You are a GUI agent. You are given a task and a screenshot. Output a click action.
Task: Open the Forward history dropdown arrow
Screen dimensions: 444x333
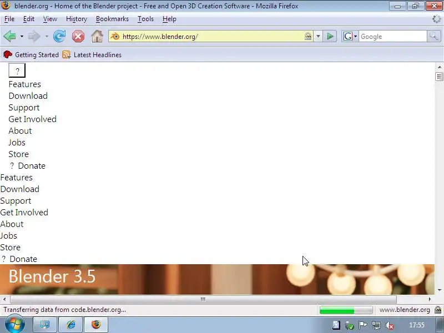47,37
